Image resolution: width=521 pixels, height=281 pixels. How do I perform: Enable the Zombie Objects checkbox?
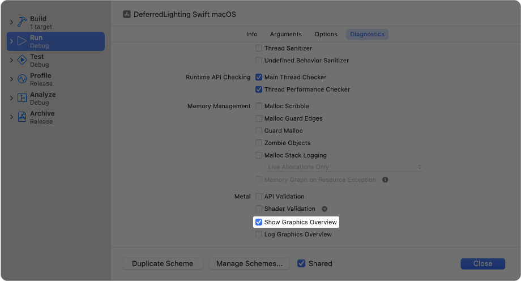tap(259, 143)
